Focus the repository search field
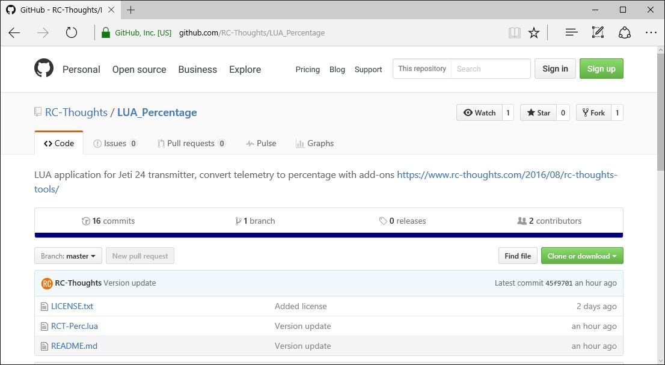This screenshot has width=665, height=365. click(491, 69)
